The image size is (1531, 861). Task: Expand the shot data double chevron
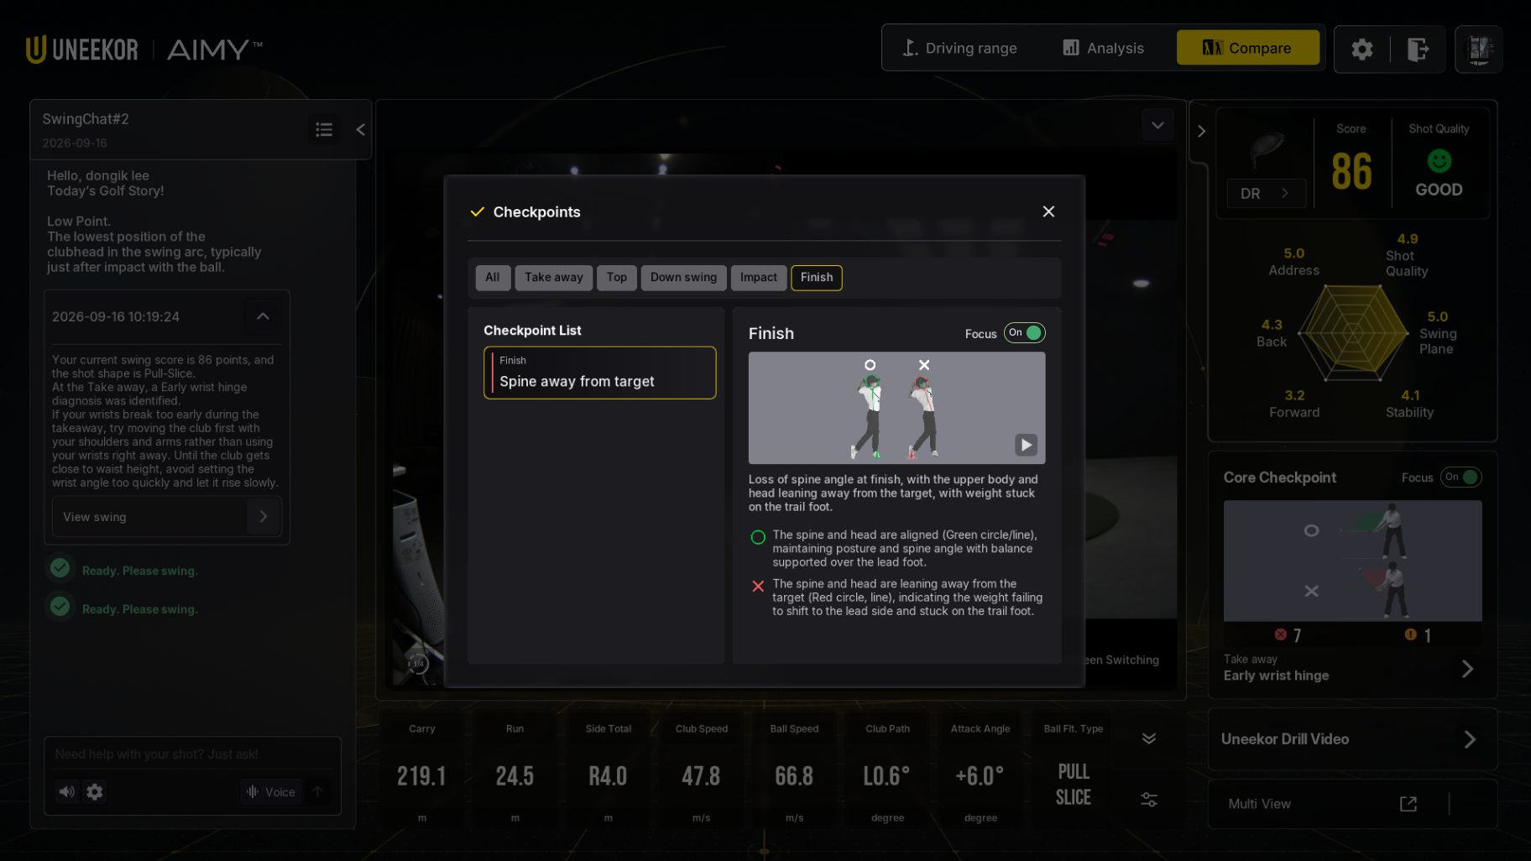pyautogui.click(x=1149, y=738)
